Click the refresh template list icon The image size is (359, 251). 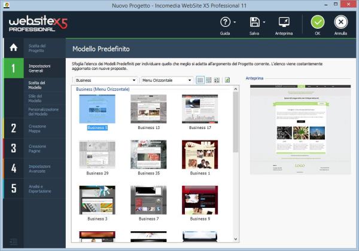pyautogui.click(x=227, y=80)
